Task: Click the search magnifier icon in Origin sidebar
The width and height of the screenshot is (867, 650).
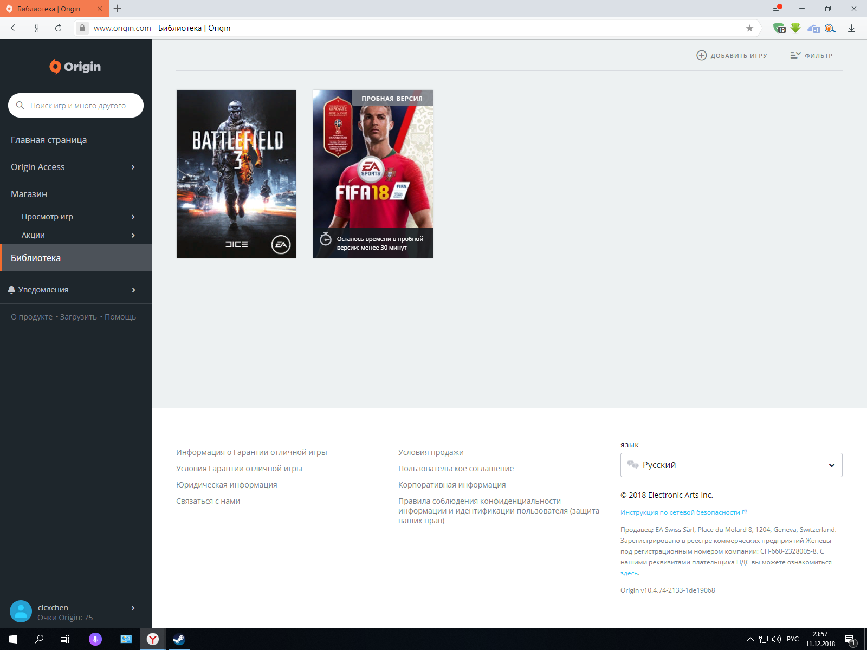Action: (20, 105)
